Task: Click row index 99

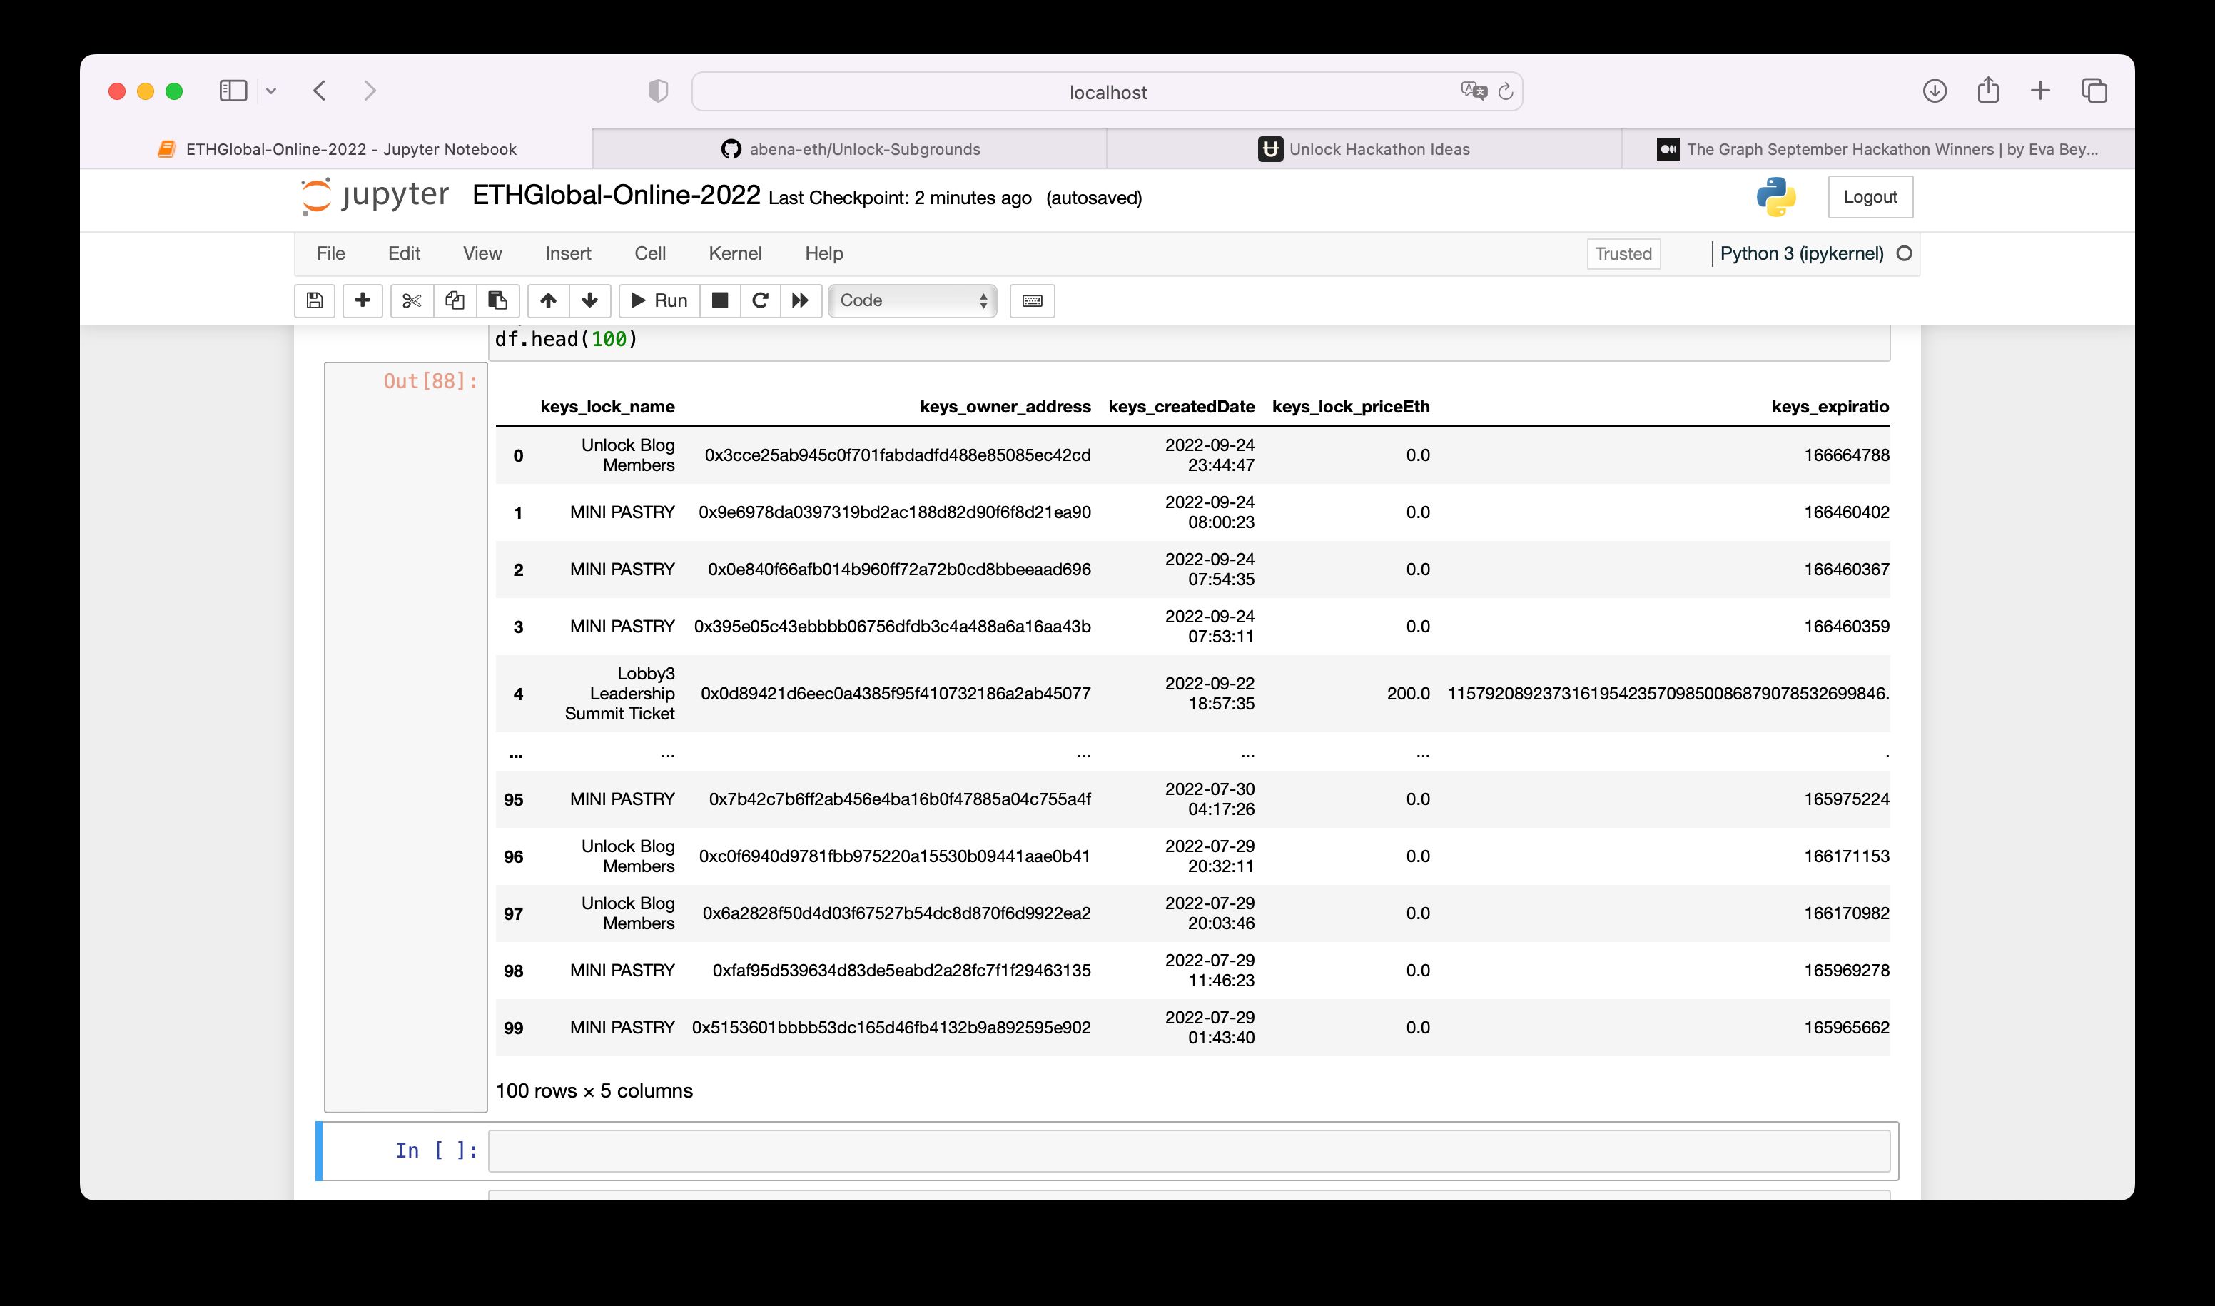Action: click(x=513, y=1028)
